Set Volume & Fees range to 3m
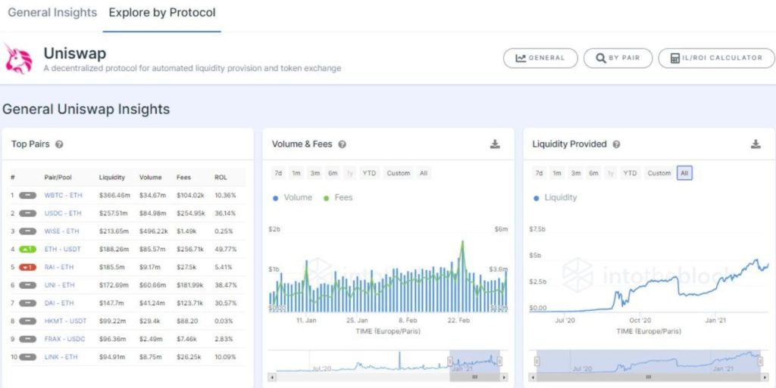This screenshot has height=388, width=776. (x=315, y=173)
